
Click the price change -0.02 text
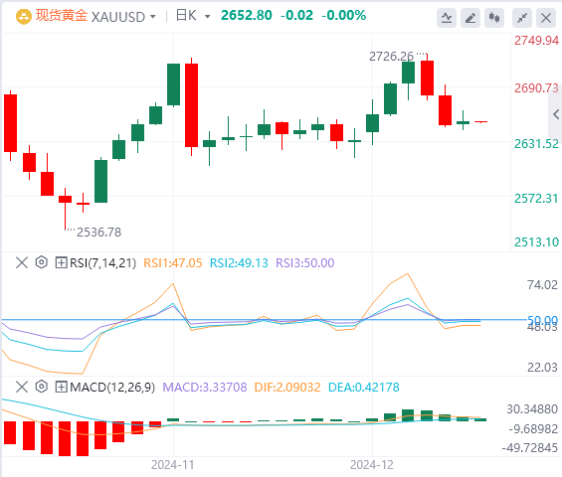point(296,15)
